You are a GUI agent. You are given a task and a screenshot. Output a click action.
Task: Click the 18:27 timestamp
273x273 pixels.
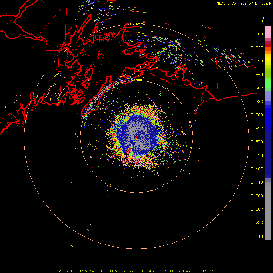pyautogui.click(x=209, y=271)
